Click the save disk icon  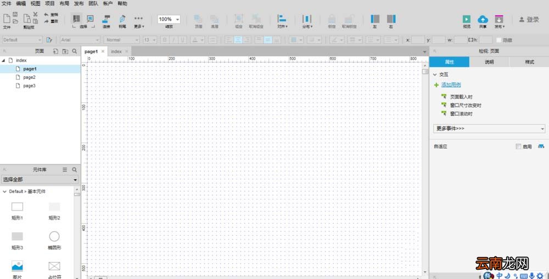(x=15, y=14)
